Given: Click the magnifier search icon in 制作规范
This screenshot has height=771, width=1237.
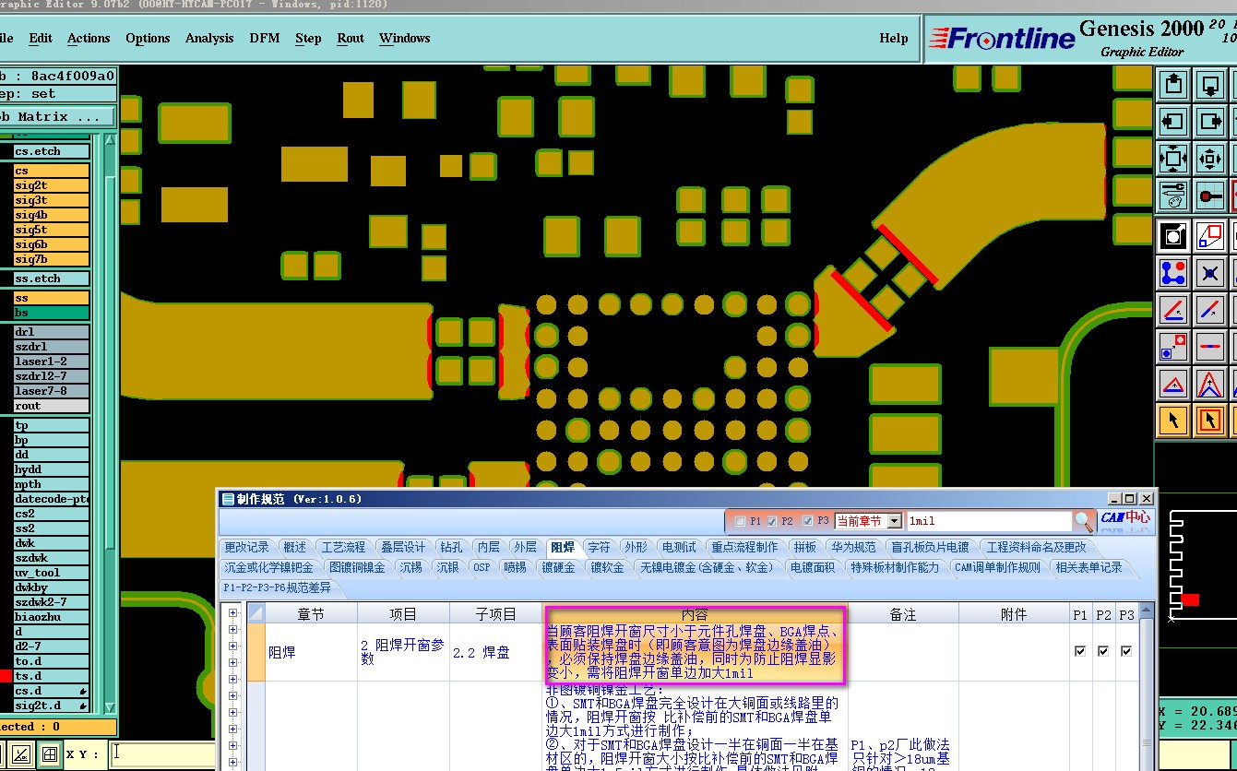Looking at the screenshot, I should coord(1085,521).
